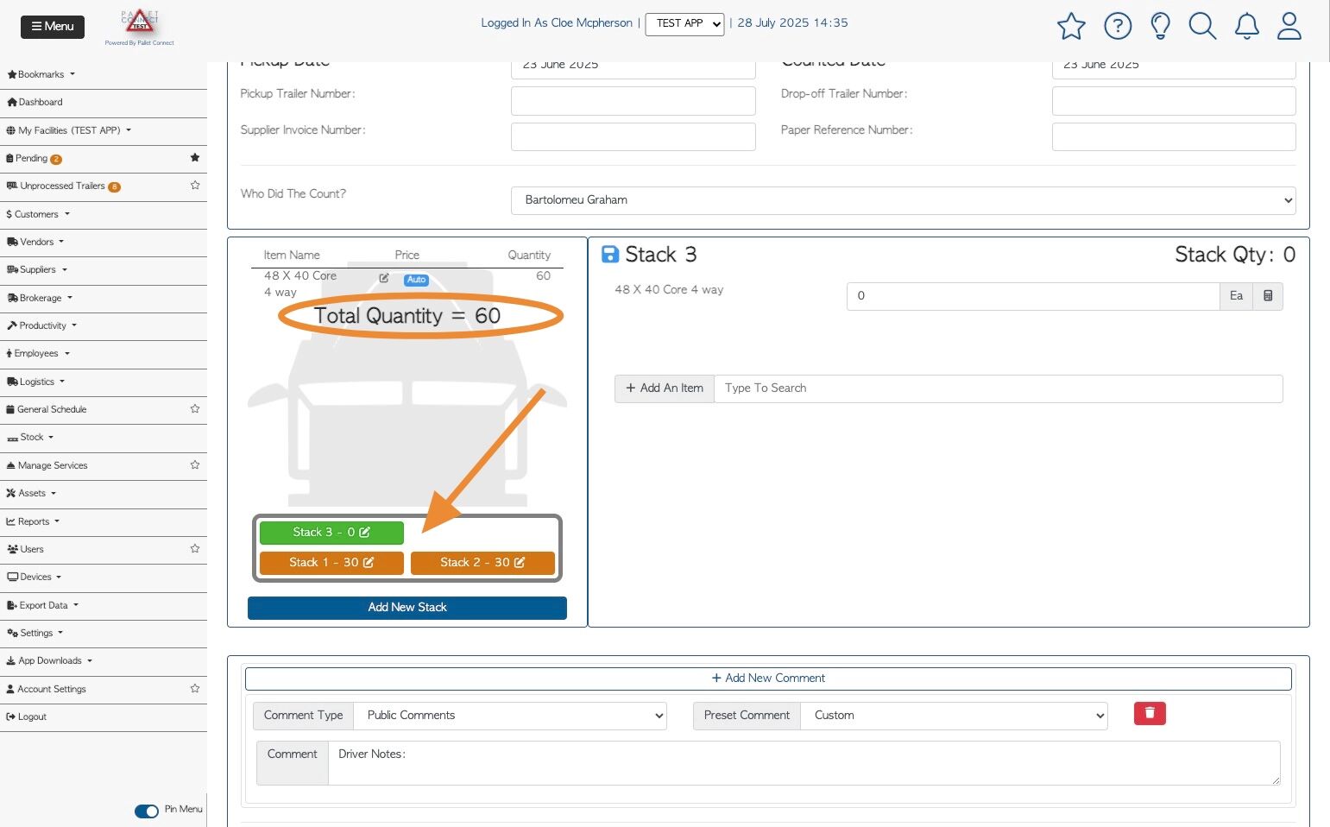Open Pending in the sidebar
This screenshot has height=827, width=1330.
click(34, 158)
